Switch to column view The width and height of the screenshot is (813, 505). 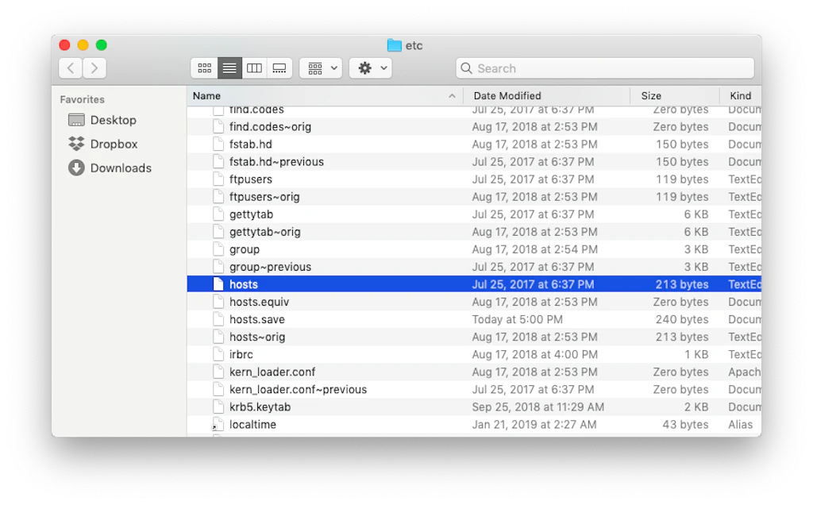point(254,67)
